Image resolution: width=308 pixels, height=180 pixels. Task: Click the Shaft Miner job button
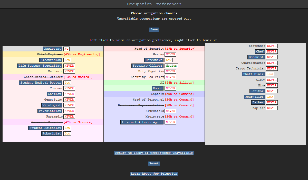254,74
